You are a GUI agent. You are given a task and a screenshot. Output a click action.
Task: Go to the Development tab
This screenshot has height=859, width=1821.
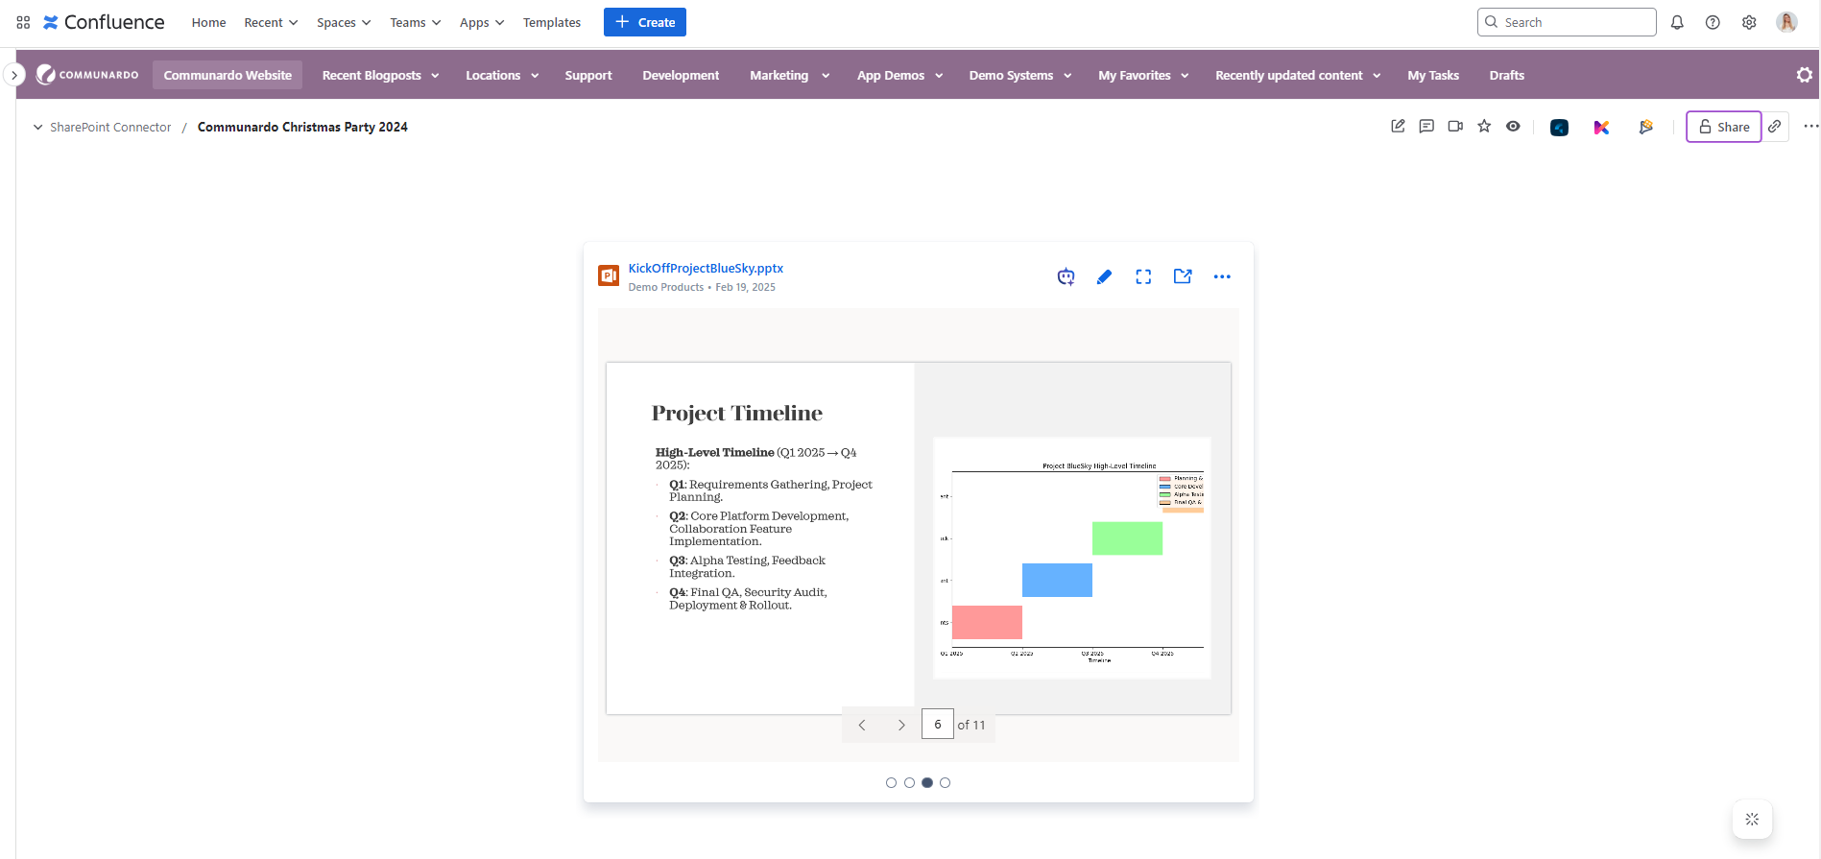681,75
